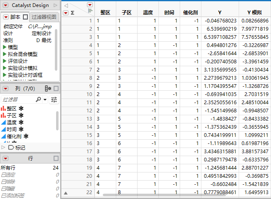Click the 标记 tag icon
The height and width of the screenshot is (199, 271).
pos(11,148)
